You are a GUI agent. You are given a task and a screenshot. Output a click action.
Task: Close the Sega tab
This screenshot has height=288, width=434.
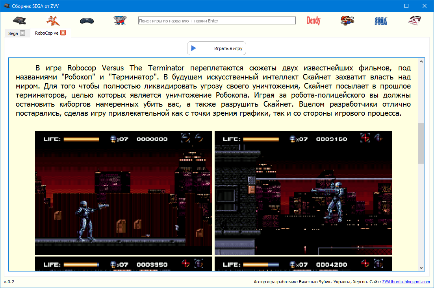coord(23,33)
